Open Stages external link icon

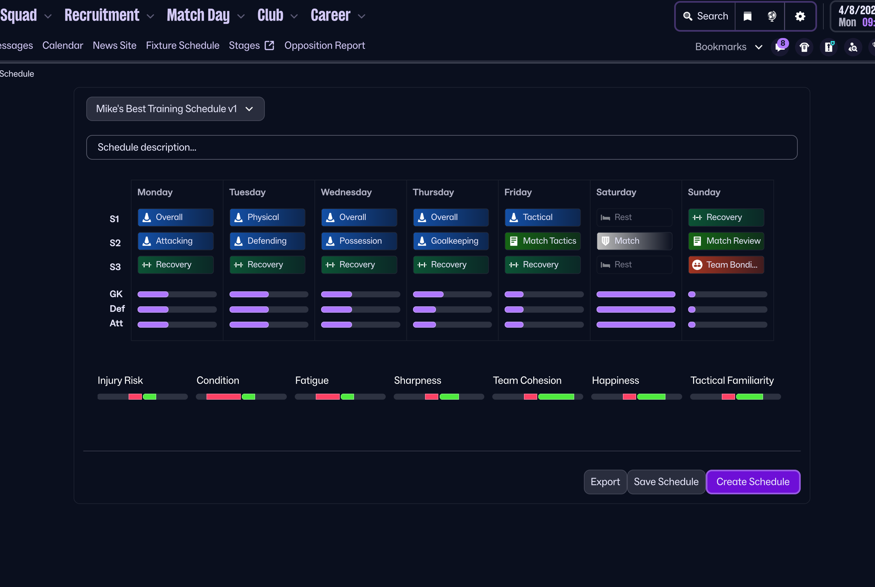[x=269, y=45]
